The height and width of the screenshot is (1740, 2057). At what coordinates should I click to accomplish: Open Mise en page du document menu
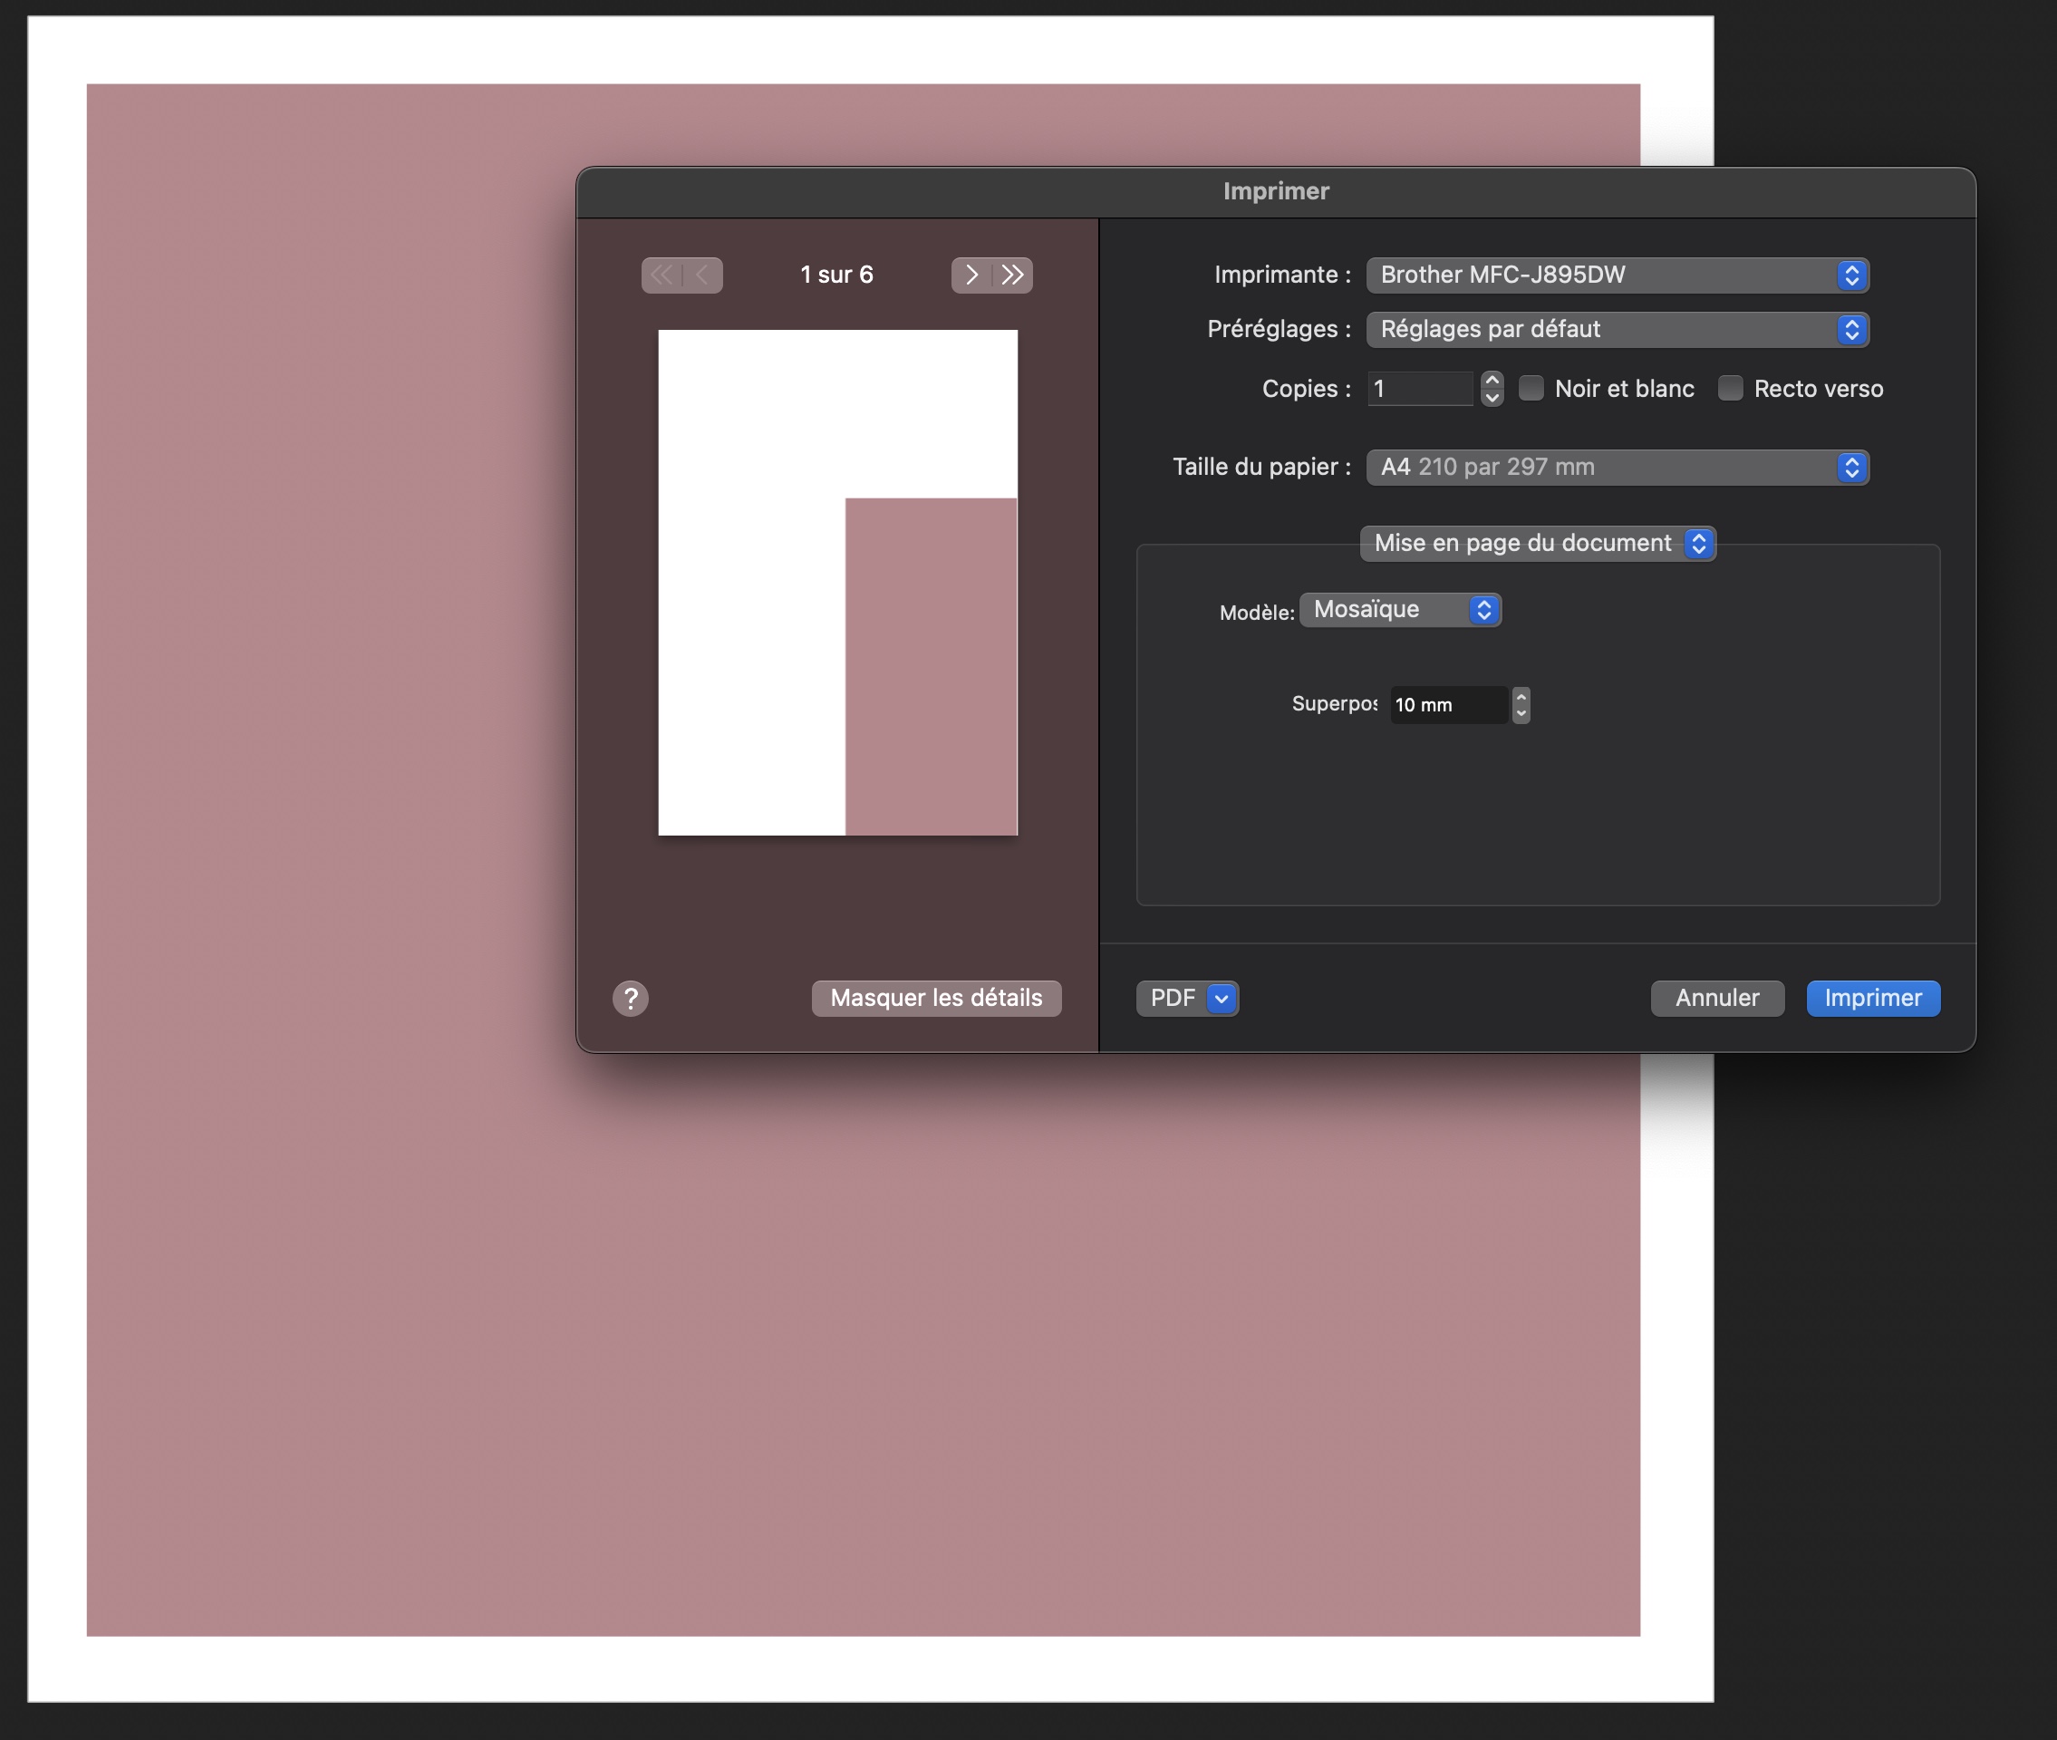click(1538, 544)
